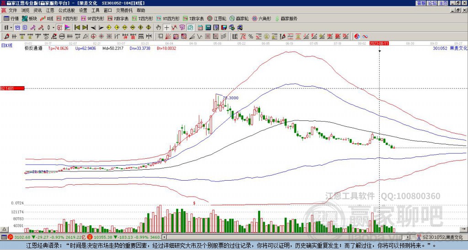The height and width of the screenshot is (250, 468).
Task: Click the red 2023-08-11 date marker
Action: click(x=379, y=43)
